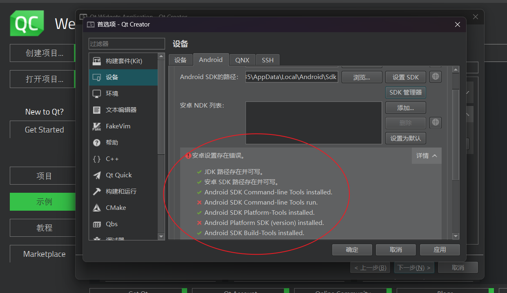Open the SSH tab
This screenshot has width=507, height=293.
pyautogui.click(x=268, y=59)
